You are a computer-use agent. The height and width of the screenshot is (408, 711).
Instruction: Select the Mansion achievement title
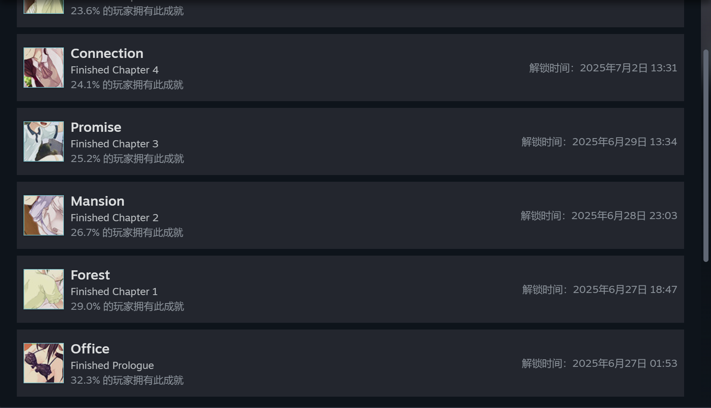97,201
